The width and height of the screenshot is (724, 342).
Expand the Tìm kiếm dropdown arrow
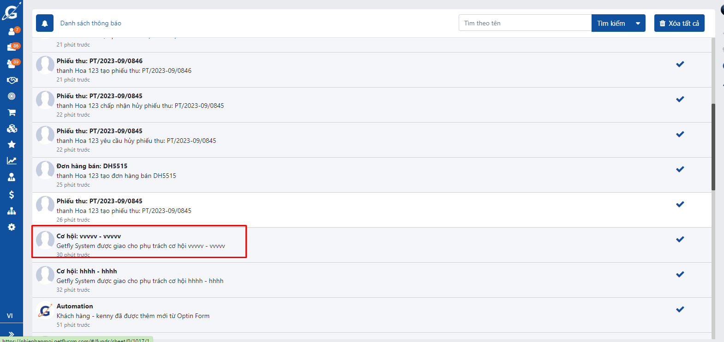click(638, 24)
